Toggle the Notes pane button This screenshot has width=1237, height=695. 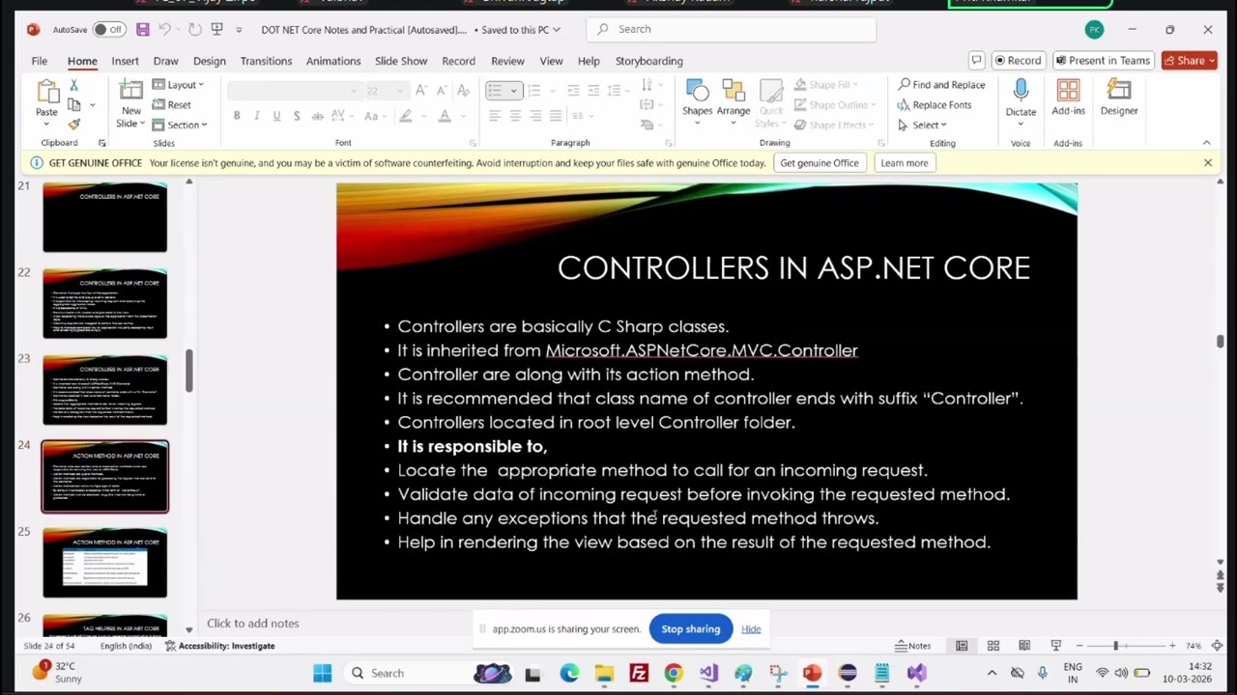click(913, 646)
